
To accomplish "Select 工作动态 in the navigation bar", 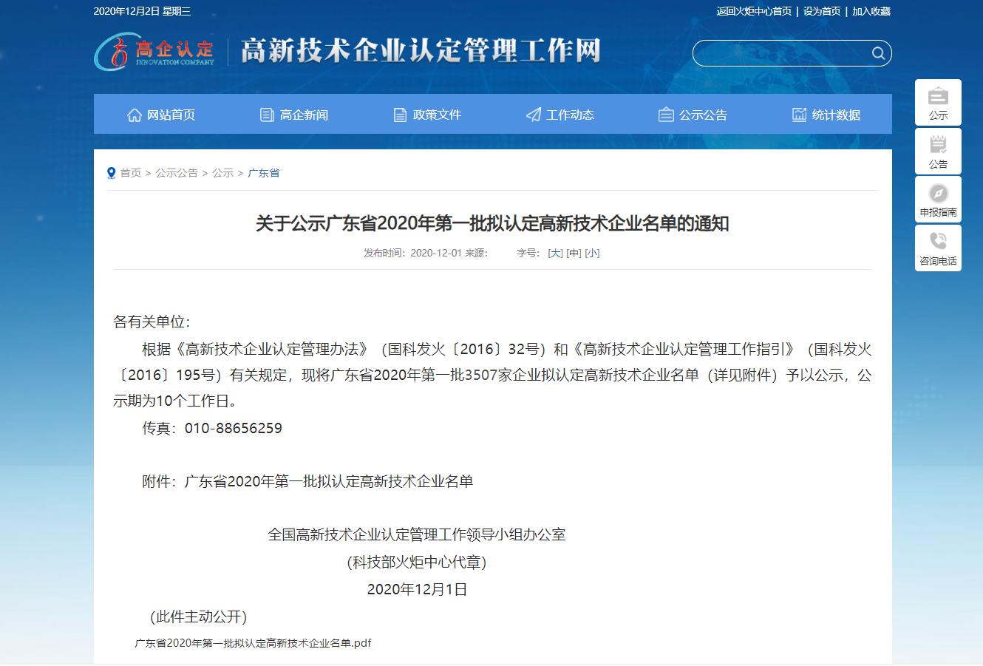I will 560,115.
